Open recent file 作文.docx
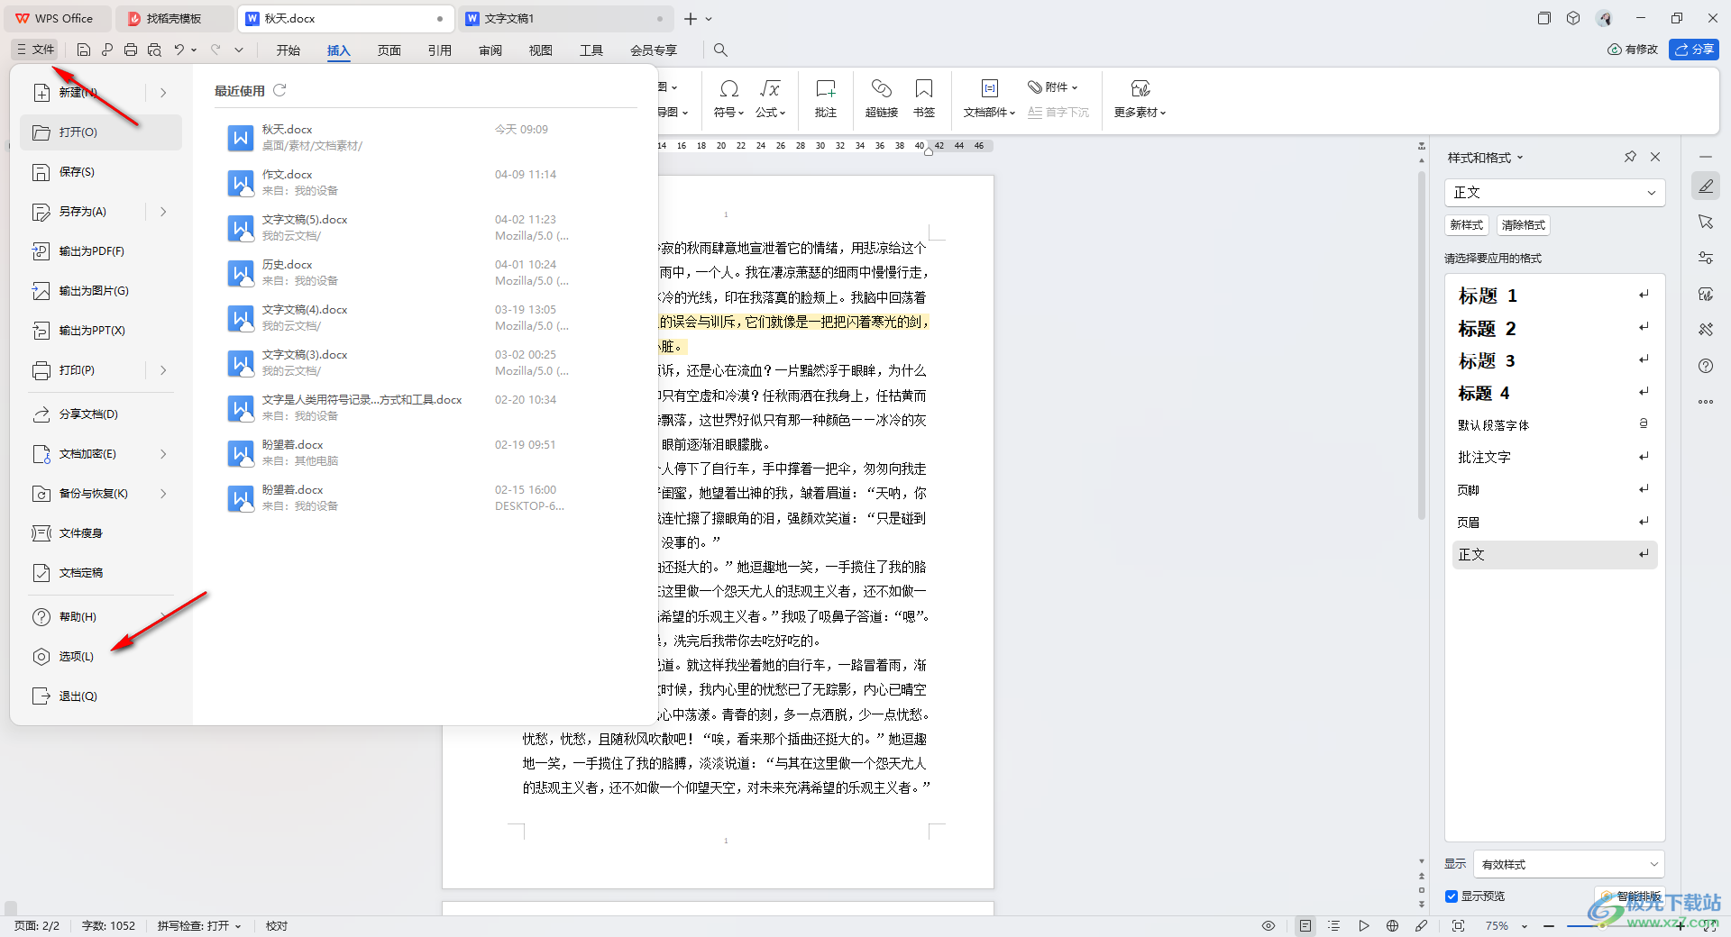This screenshot has height=937, width=1731. pos(424,183)
